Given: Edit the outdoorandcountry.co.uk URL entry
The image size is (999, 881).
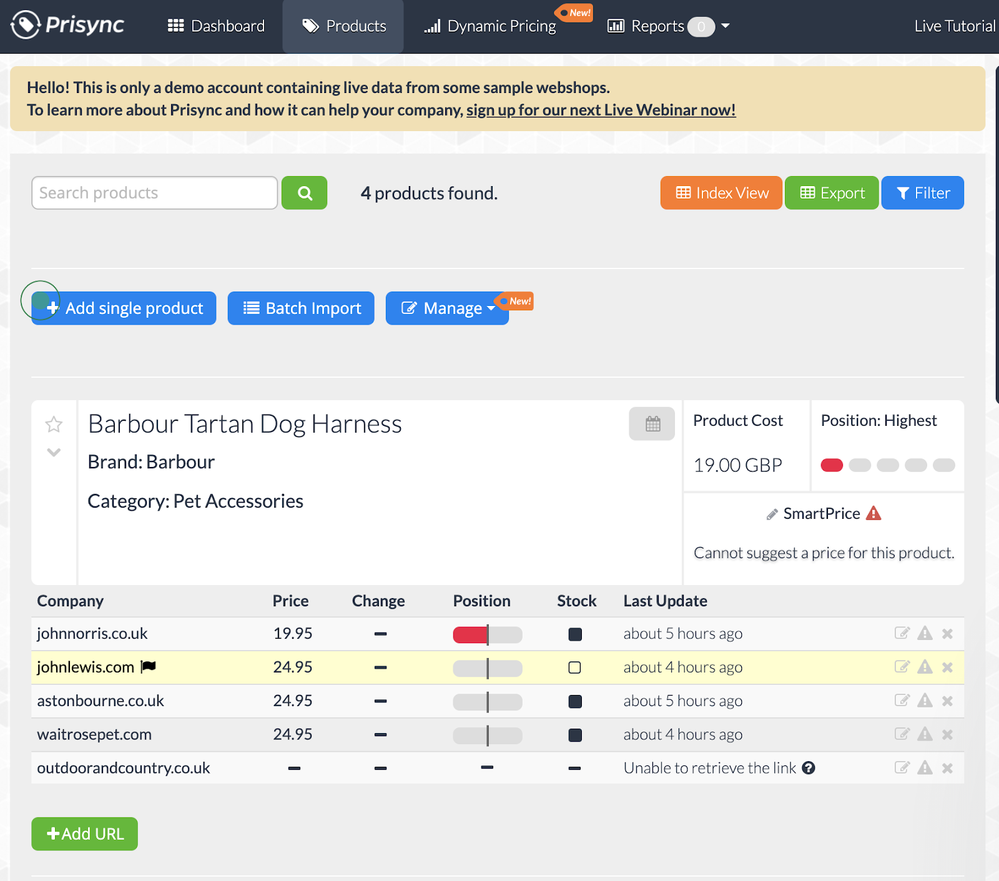Looking at the screenshot, I should click(902, 768).
